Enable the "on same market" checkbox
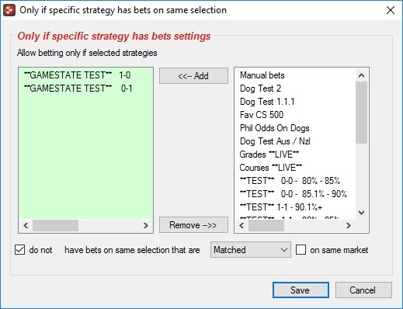The image size is (403, 309). 301,250
